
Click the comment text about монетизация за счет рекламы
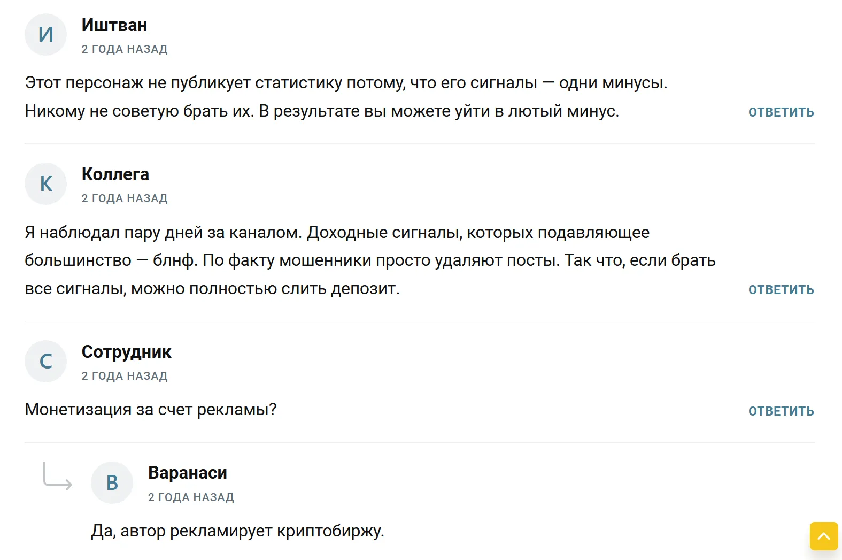[151, 410]
